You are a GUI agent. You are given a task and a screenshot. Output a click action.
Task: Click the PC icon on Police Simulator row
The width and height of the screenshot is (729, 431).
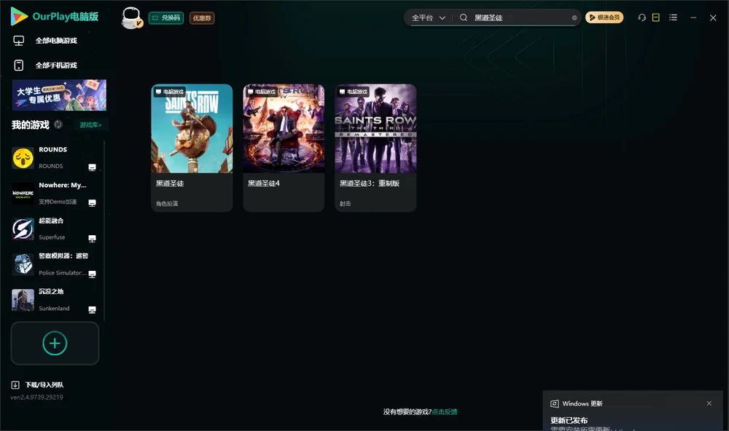[x=92, y=274]
